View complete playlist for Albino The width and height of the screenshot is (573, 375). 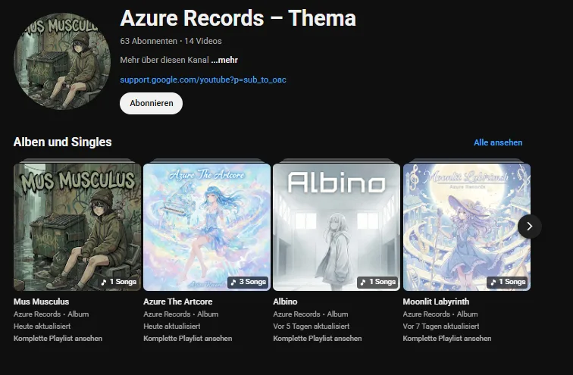[318, 339]
